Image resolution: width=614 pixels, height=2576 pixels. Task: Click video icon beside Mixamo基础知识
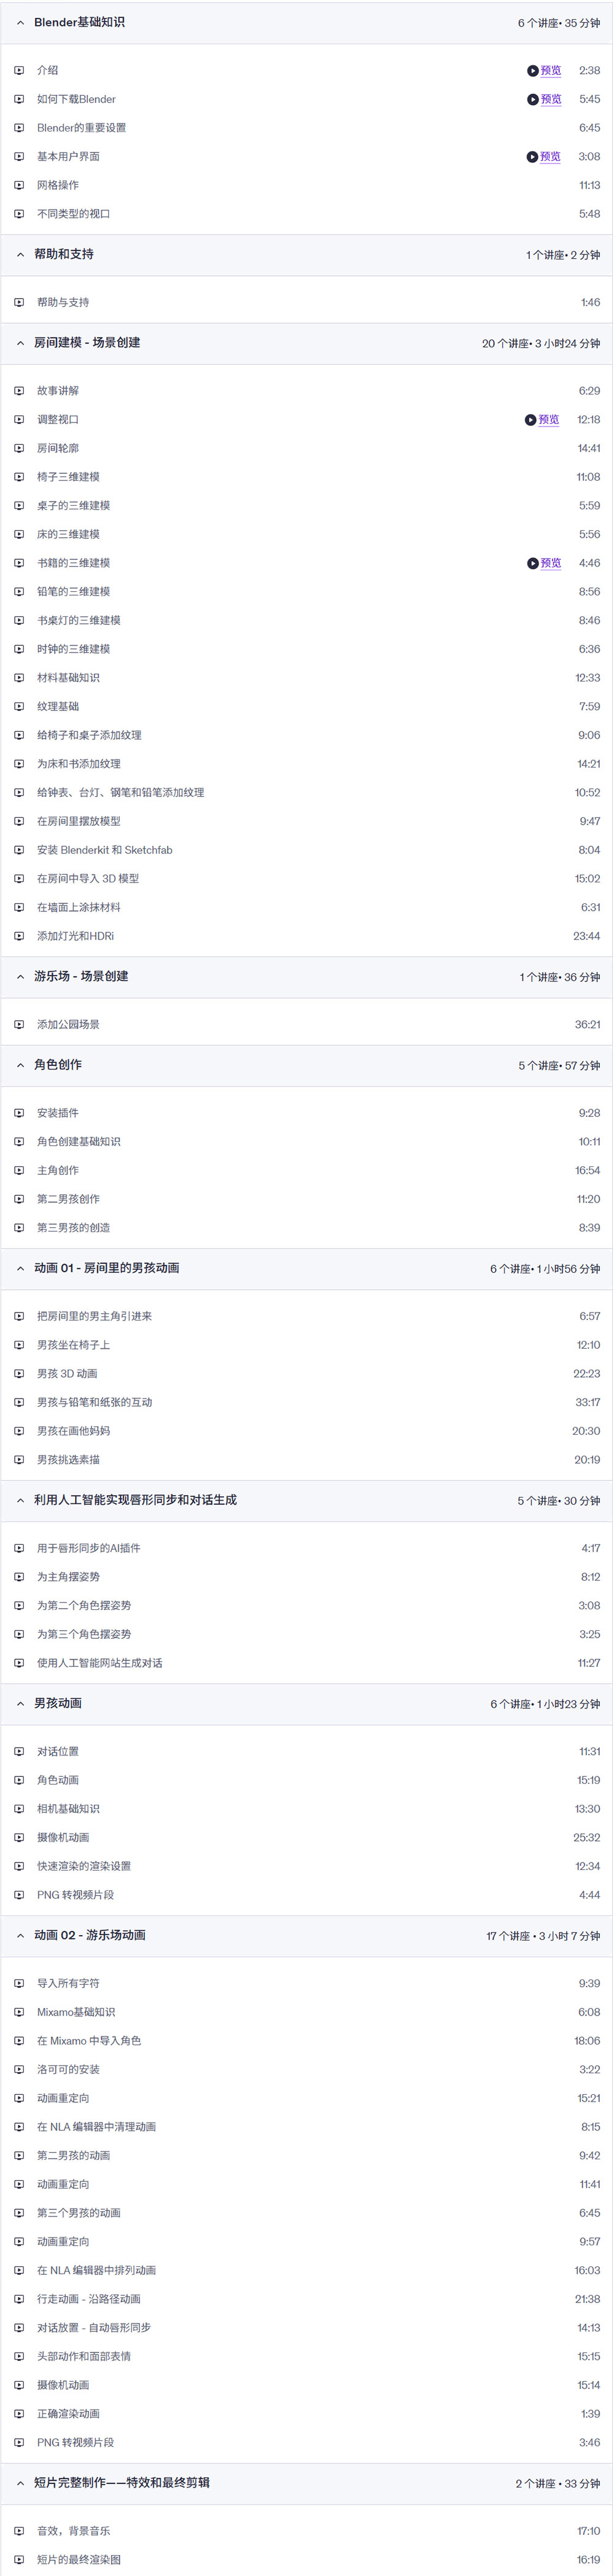click(x=19, y=2013)
